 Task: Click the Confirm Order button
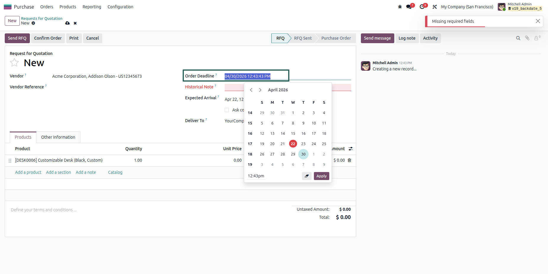[48, 38]
